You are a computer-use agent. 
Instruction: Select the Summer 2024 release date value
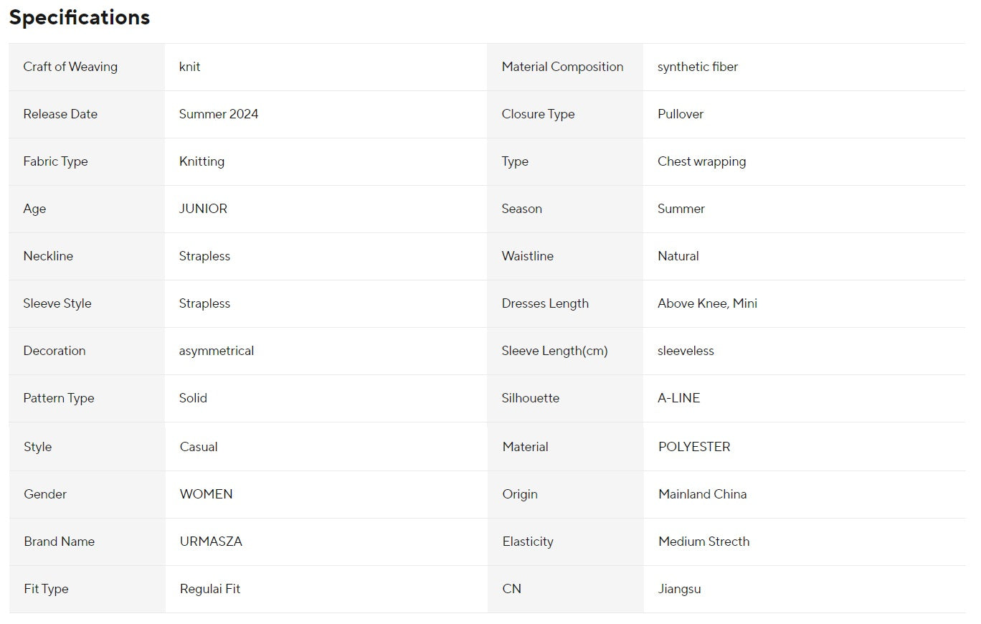click(x=219, y=114)
